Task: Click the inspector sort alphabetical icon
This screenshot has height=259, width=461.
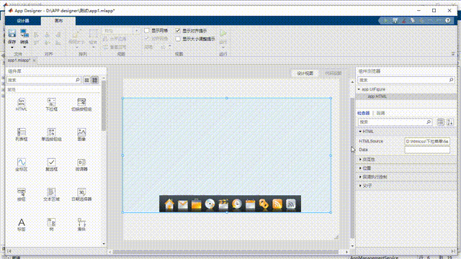Action: (x=449, y=122)
